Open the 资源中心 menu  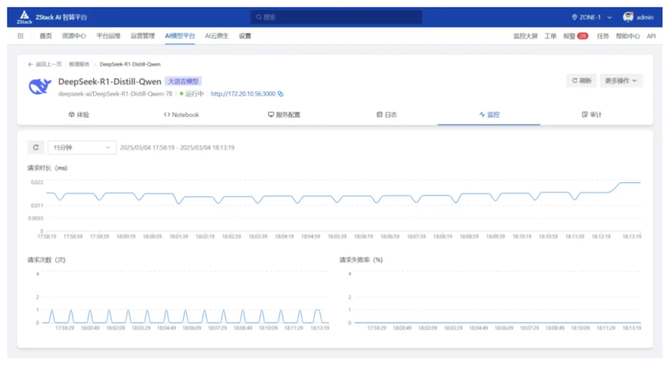tap(74, 36)
